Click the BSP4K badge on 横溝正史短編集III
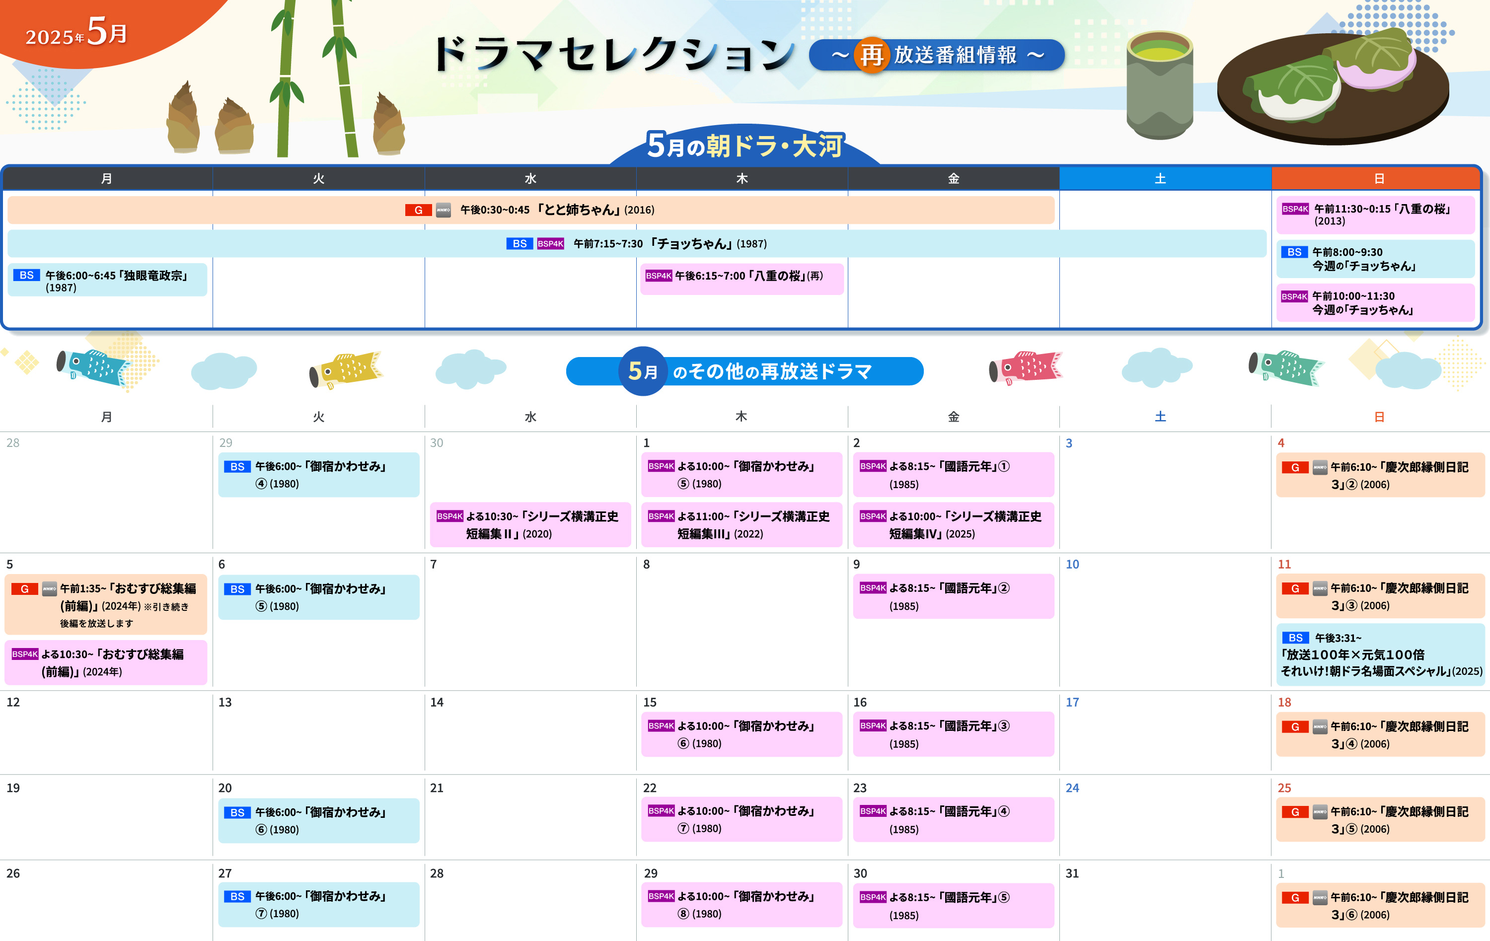Screen dimensions: 1490x941 (x=662, y=516)
